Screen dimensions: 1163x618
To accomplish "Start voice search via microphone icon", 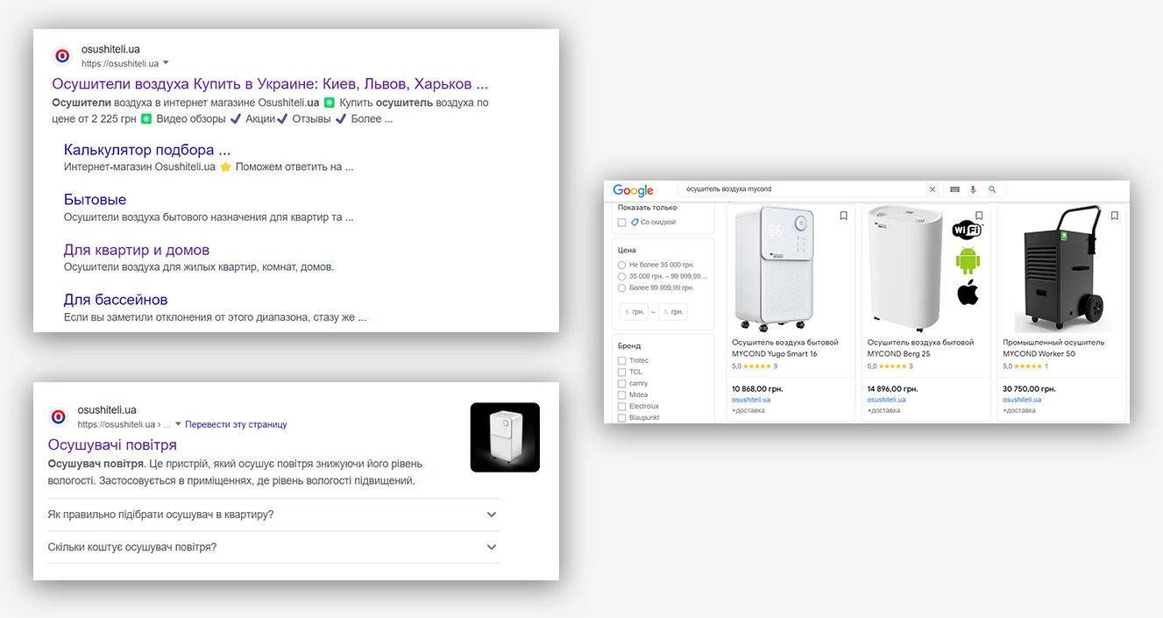I will pyautogui.click(x=973, y=189).
